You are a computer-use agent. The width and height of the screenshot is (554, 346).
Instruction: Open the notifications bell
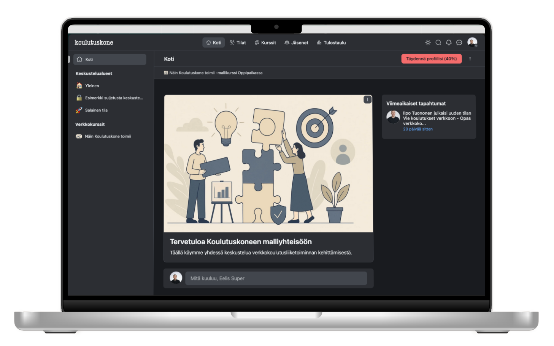(x=449, y=43)
